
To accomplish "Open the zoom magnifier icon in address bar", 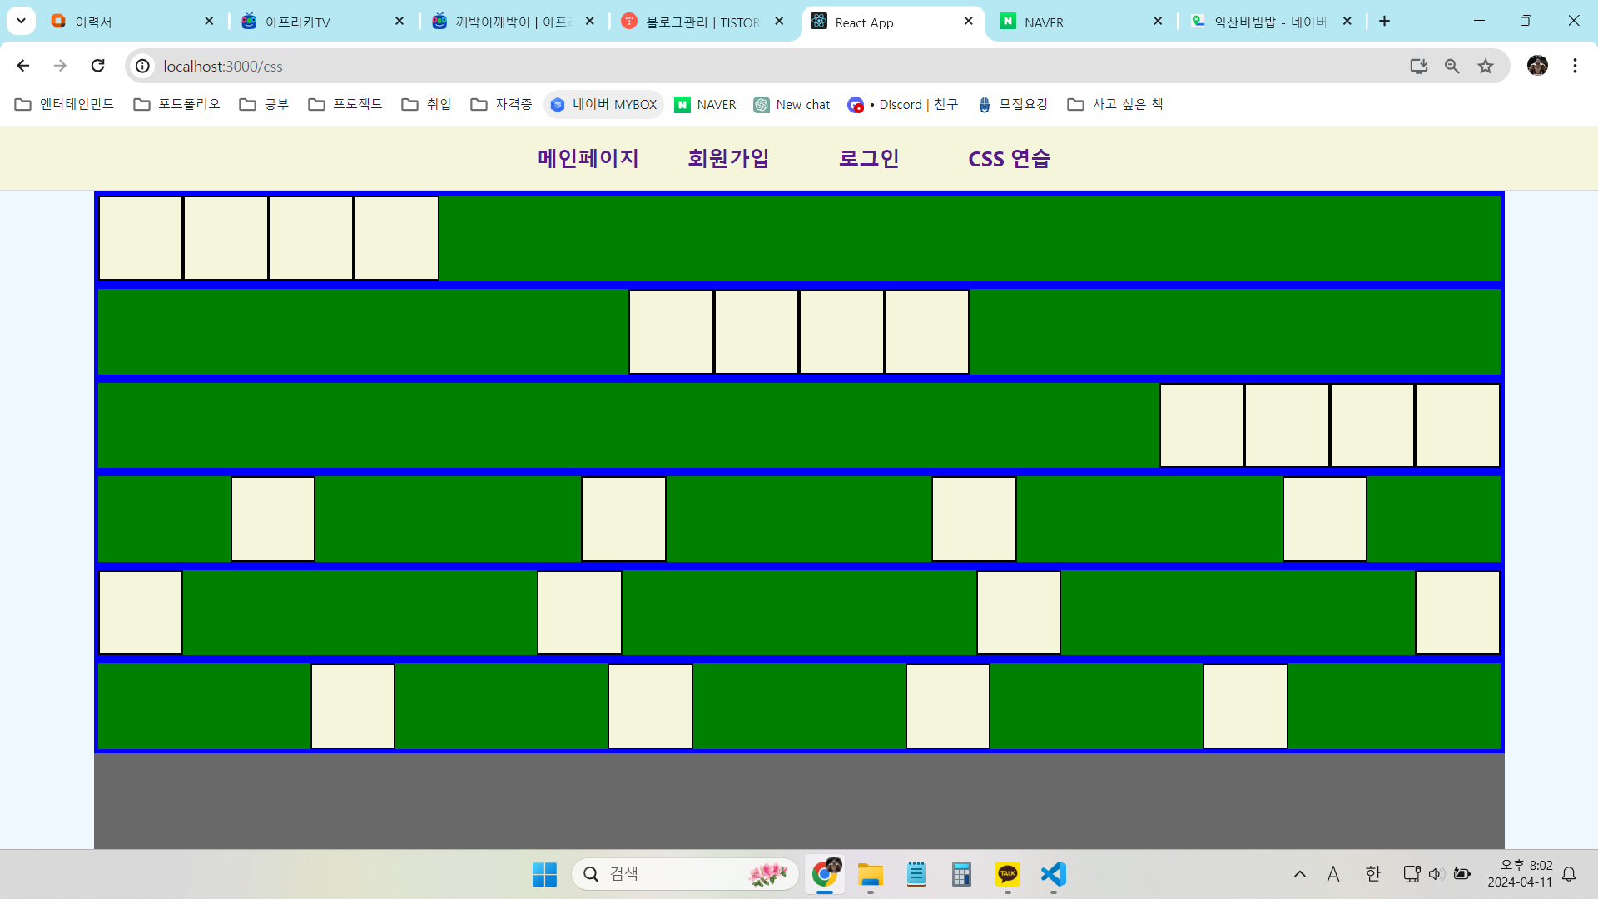I will (1452, 66).
